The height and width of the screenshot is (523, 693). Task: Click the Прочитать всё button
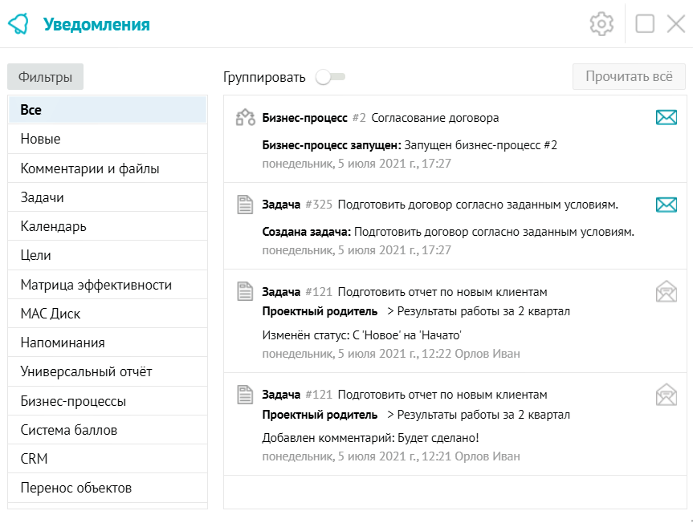629,75
